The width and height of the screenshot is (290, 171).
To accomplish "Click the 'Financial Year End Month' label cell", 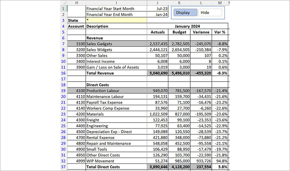I will tap(116, 14).
